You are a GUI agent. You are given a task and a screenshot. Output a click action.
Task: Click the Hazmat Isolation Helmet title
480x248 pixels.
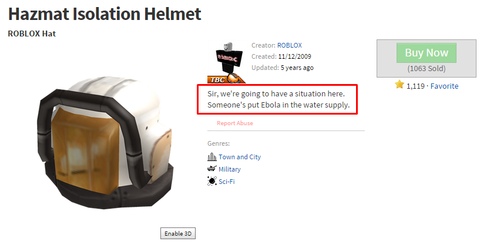[105, 14]
